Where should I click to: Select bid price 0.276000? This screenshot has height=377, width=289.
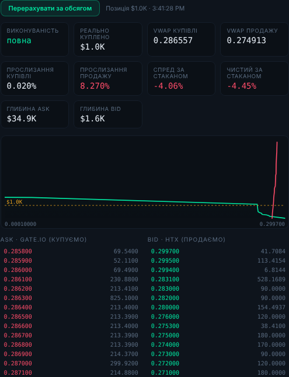pyautogui.click(x=165, y=317)
